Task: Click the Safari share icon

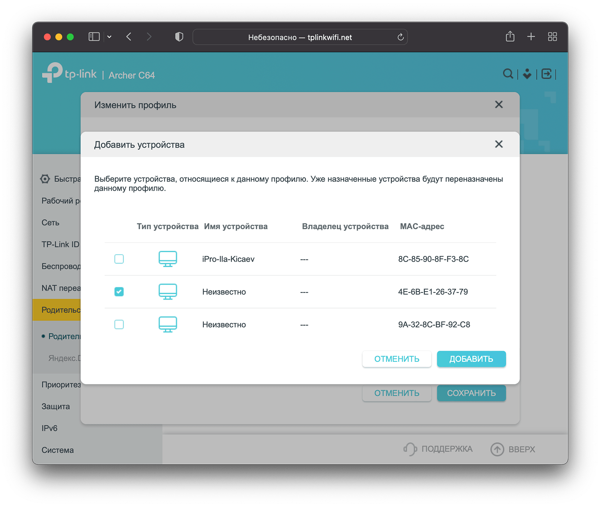Action: pos(510,37)
